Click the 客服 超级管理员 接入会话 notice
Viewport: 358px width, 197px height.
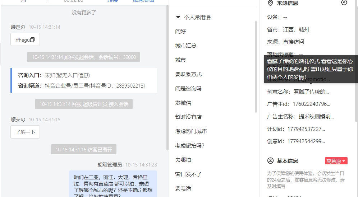click(x=84, y=104)
